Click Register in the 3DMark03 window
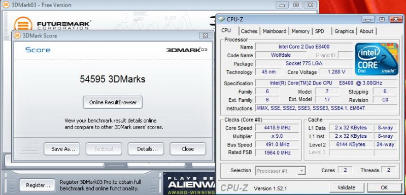This screenshot has width=406, height=195. point(37,185)
